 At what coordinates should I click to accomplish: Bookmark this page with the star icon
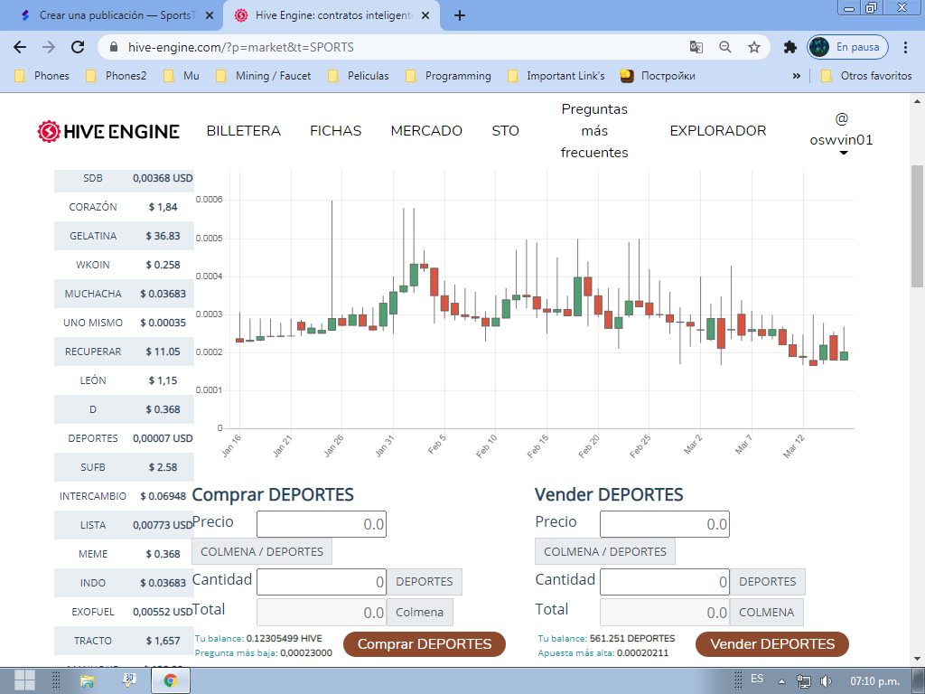click(x=754, y=47)
